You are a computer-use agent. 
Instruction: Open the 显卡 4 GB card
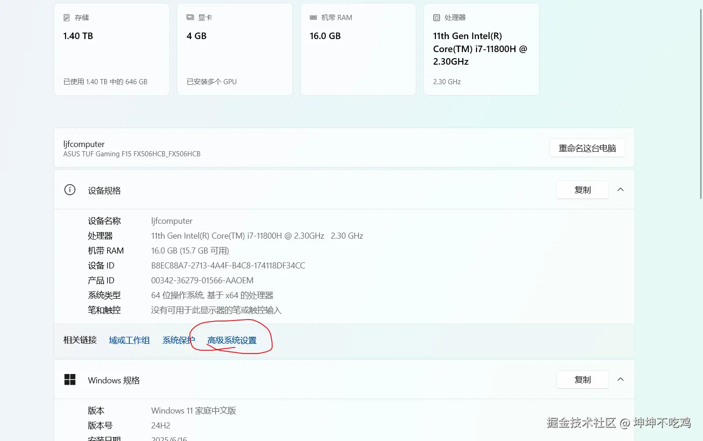235,49
